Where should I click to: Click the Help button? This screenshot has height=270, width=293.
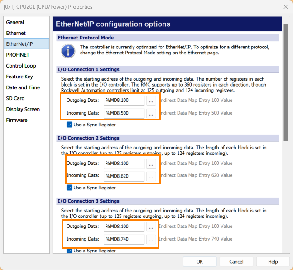tap(273, 262)
